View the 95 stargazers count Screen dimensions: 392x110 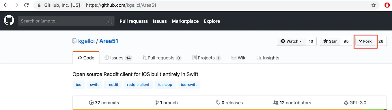[x=346, y=41]
